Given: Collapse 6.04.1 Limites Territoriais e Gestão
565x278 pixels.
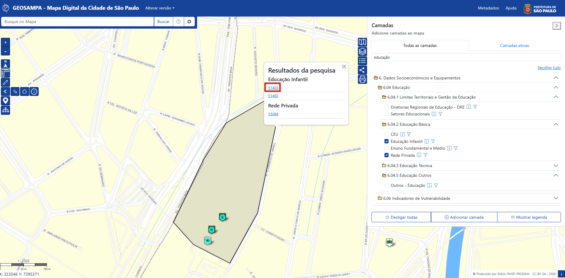Looking at the screenshot, I should (x=556, y=97).
